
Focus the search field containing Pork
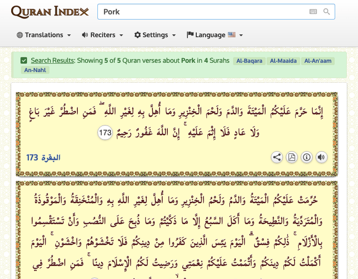click(x=200, y=12)
